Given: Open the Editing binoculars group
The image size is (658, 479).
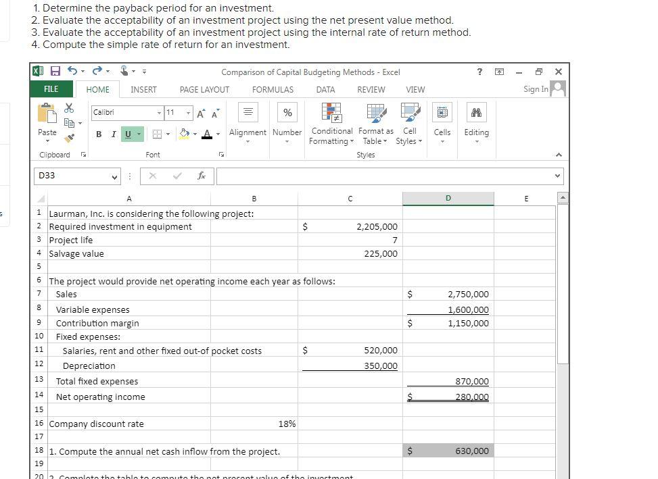Looking at the screenshot, I should (x=476, y=124).
